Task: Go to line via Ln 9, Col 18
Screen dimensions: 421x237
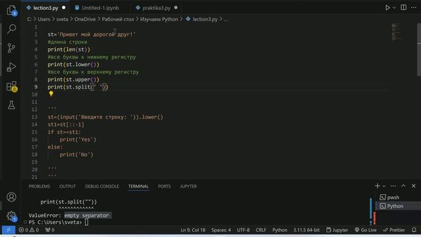Action: point(193,230)
